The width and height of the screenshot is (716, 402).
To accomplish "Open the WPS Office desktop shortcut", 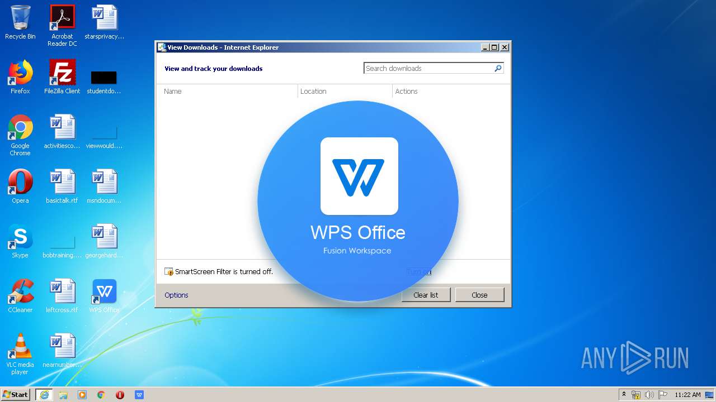I will point(104,296).
